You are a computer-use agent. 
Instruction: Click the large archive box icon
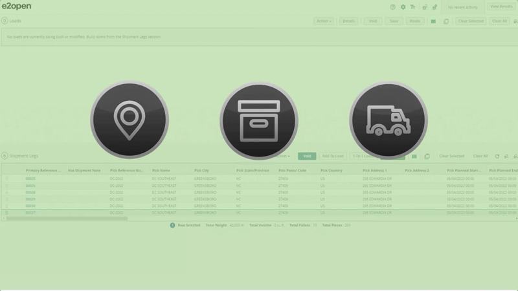[x=258, y=120]
